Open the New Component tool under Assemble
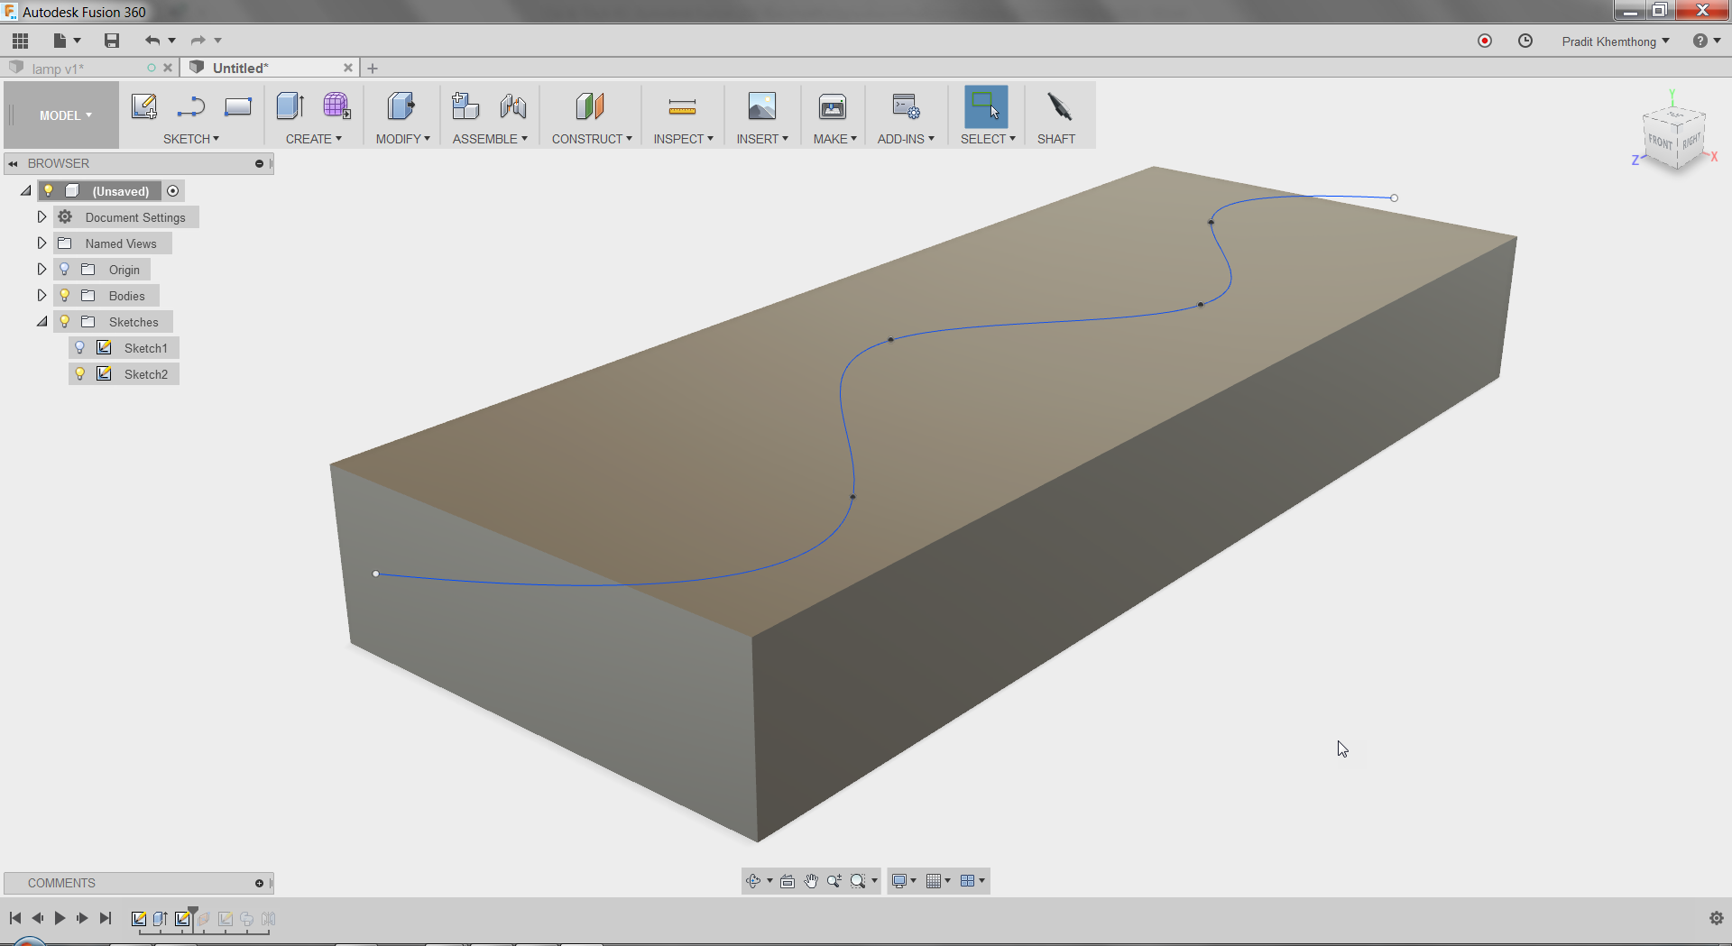This screenshot has width=1732, height=946. tap(465, 106)
